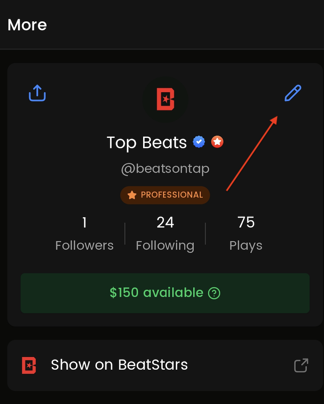Open the Followers list label
This screenshot has width=324, height=404.
click(84, 246)
